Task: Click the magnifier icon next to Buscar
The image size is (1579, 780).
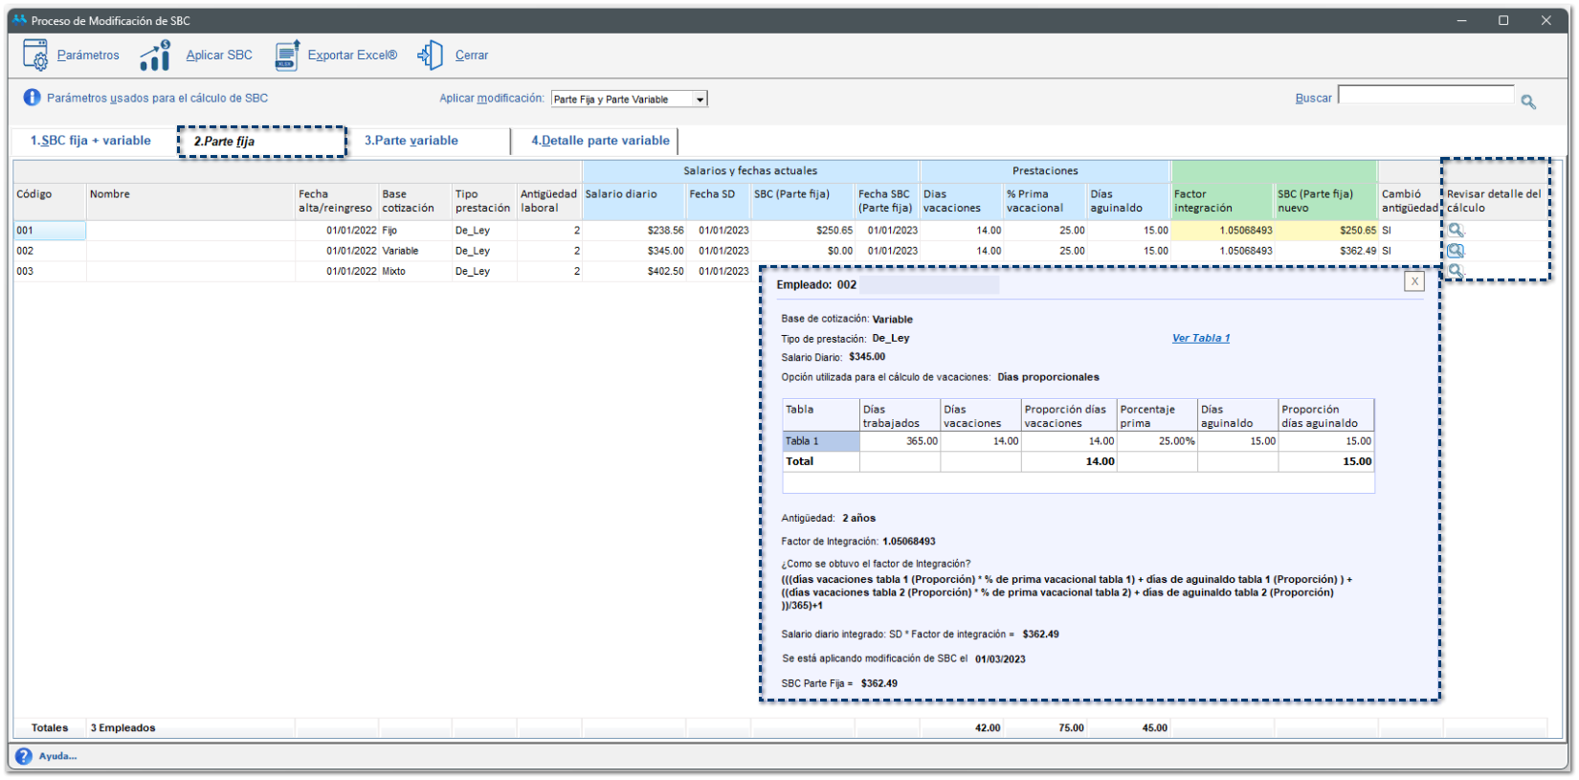Action: click(x=1528, y=101)
